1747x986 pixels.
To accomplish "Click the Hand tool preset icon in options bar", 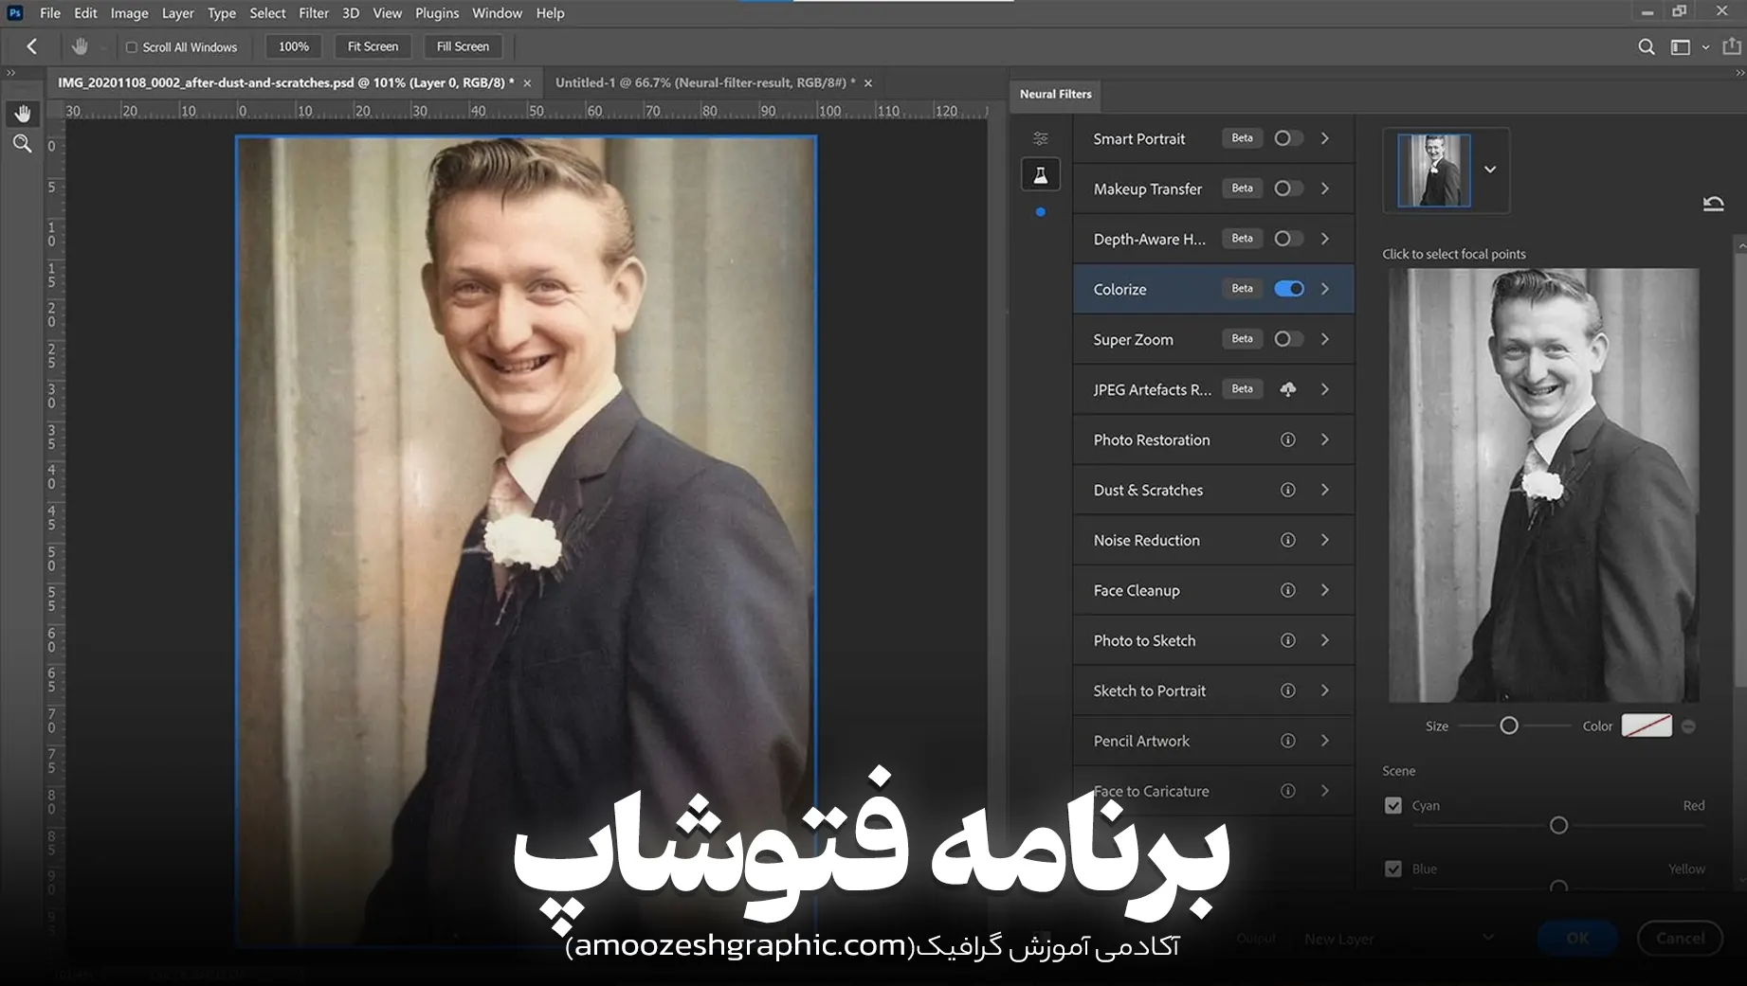I will pyautogui.click(x=80, y=46).
